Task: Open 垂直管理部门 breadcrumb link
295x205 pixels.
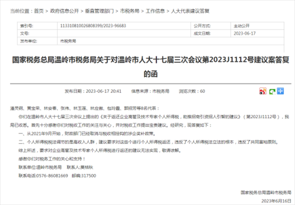Action: (x=99, y=11)
